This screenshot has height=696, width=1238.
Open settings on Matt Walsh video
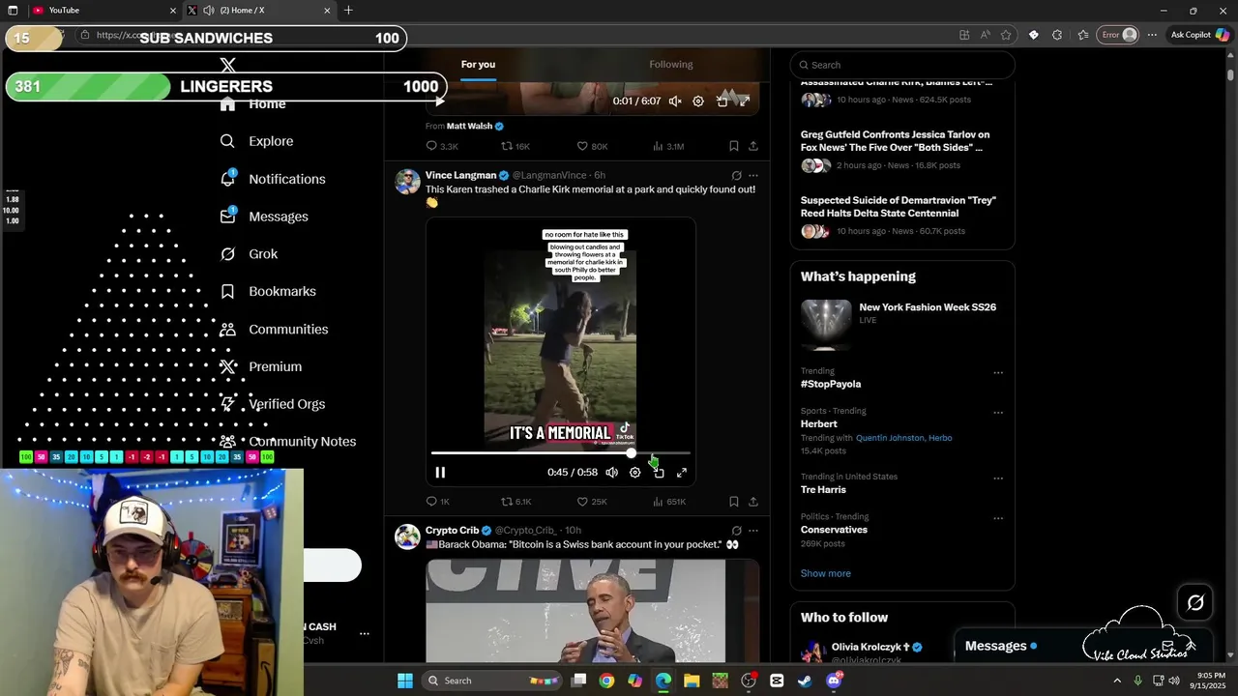(698, 101)
